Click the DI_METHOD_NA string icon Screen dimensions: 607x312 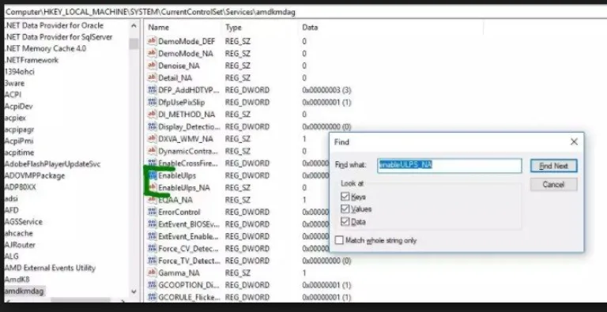(x=152, y=115)
